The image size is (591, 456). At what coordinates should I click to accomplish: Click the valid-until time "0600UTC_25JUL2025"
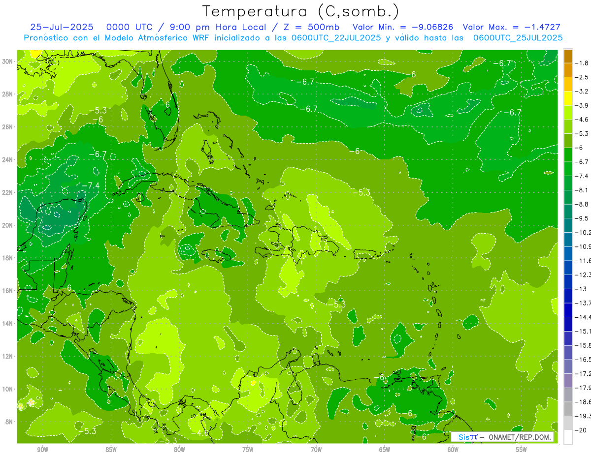coord(518,37)
